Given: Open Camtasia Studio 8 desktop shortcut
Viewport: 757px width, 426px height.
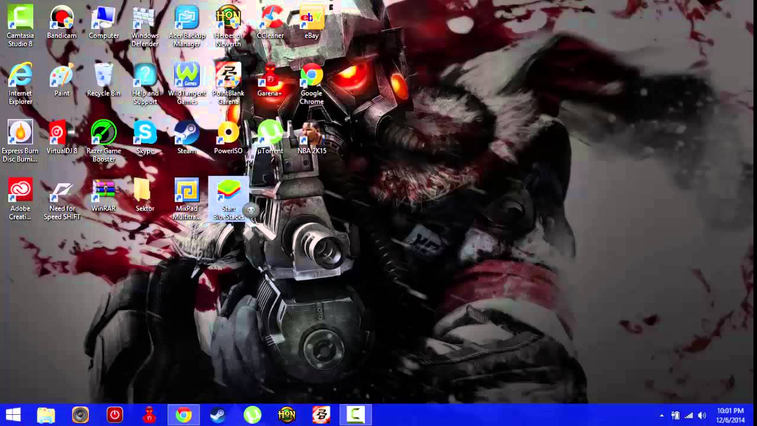Looking at the screenshot, I should [x=20, y=25].
